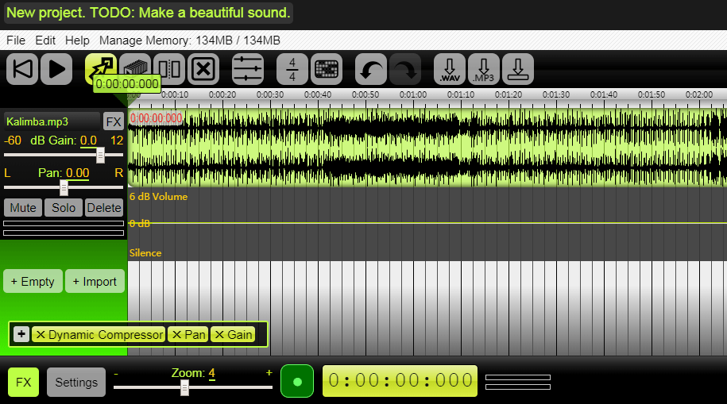Undo the last action
This screenshot has width=727, height=404.
coord(371,70)
